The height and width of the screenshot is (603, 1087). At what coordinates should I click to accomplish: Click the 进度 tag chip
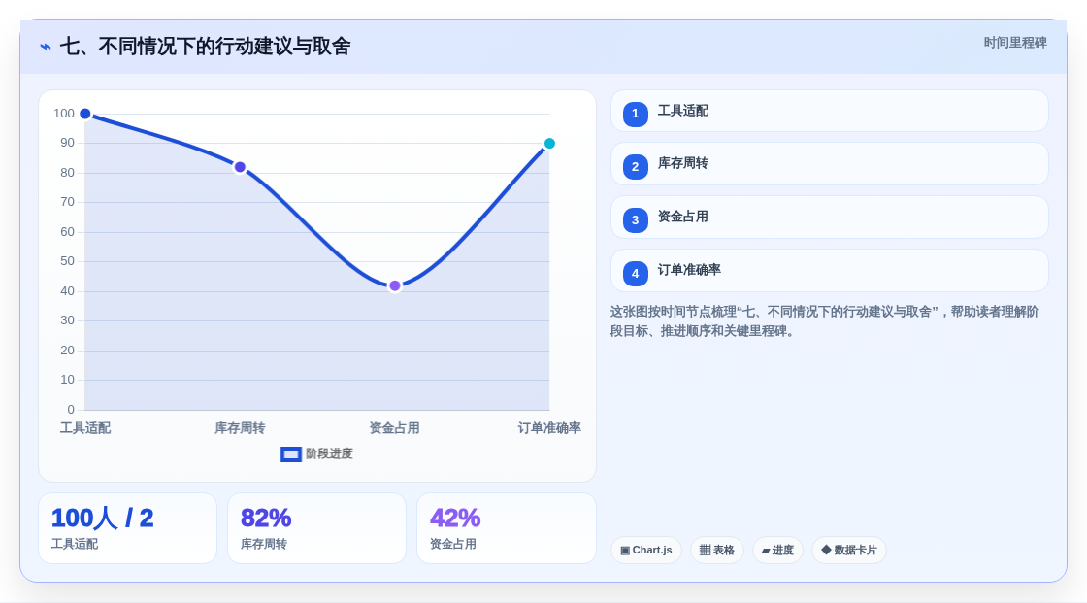tap(777, 551)
